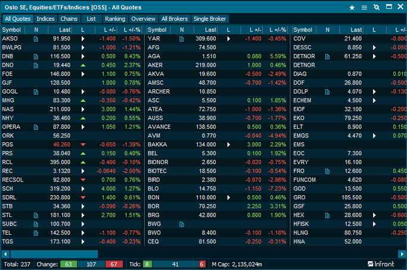407x270 pixels.
Task: Open news document icon for TEL
Action: (36, 233)
